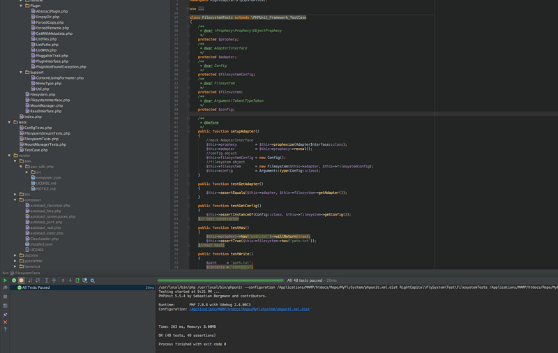Expand all test results in the tree
Image resolution: width=558 pixels, height=353 pixels.
click(46, 280)
